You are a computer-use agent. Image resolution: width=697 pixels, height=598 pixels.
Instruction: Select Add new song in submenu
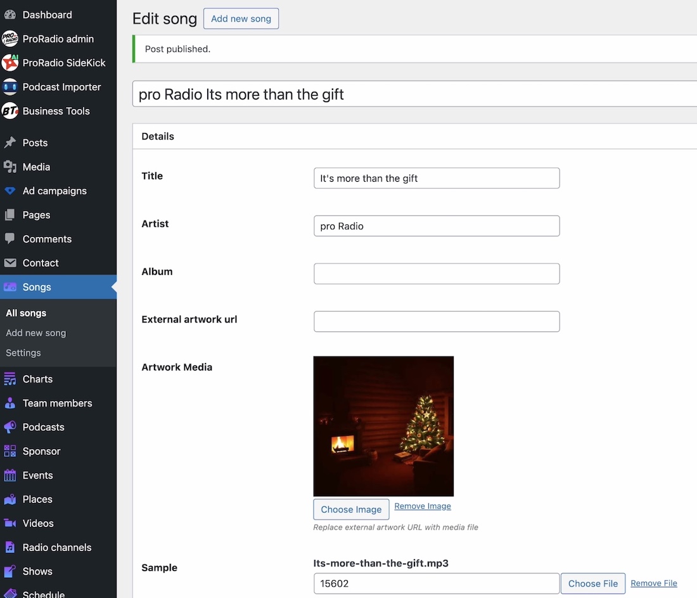click(36, 333)
